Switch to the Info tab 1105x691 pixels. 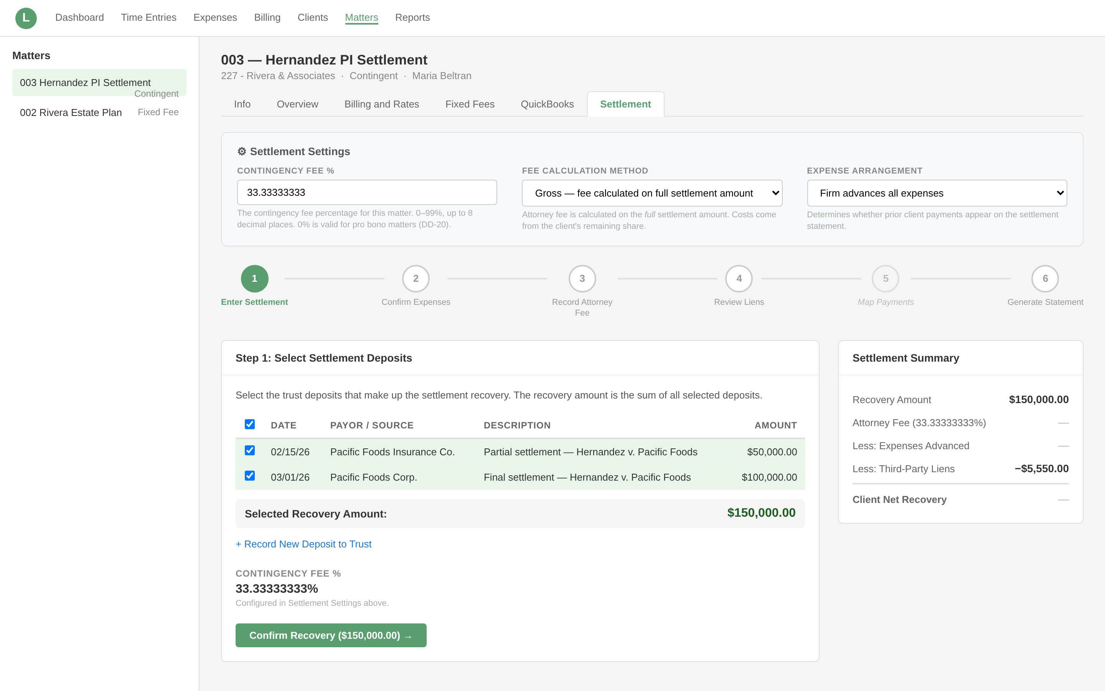point(242,104)
